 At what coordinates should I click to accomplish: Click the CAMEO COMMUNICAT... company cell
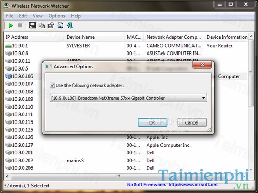(x=174, y=46)
